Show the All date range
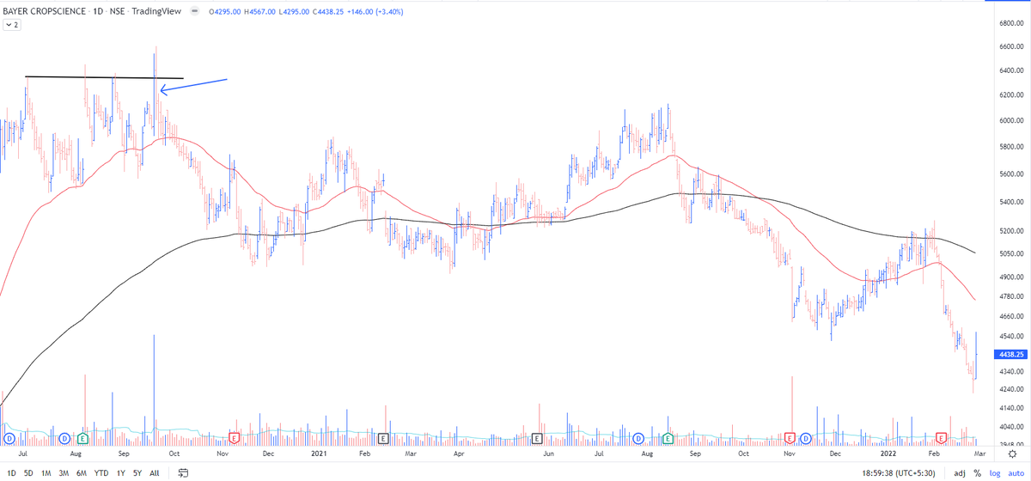 coord(155,472)
